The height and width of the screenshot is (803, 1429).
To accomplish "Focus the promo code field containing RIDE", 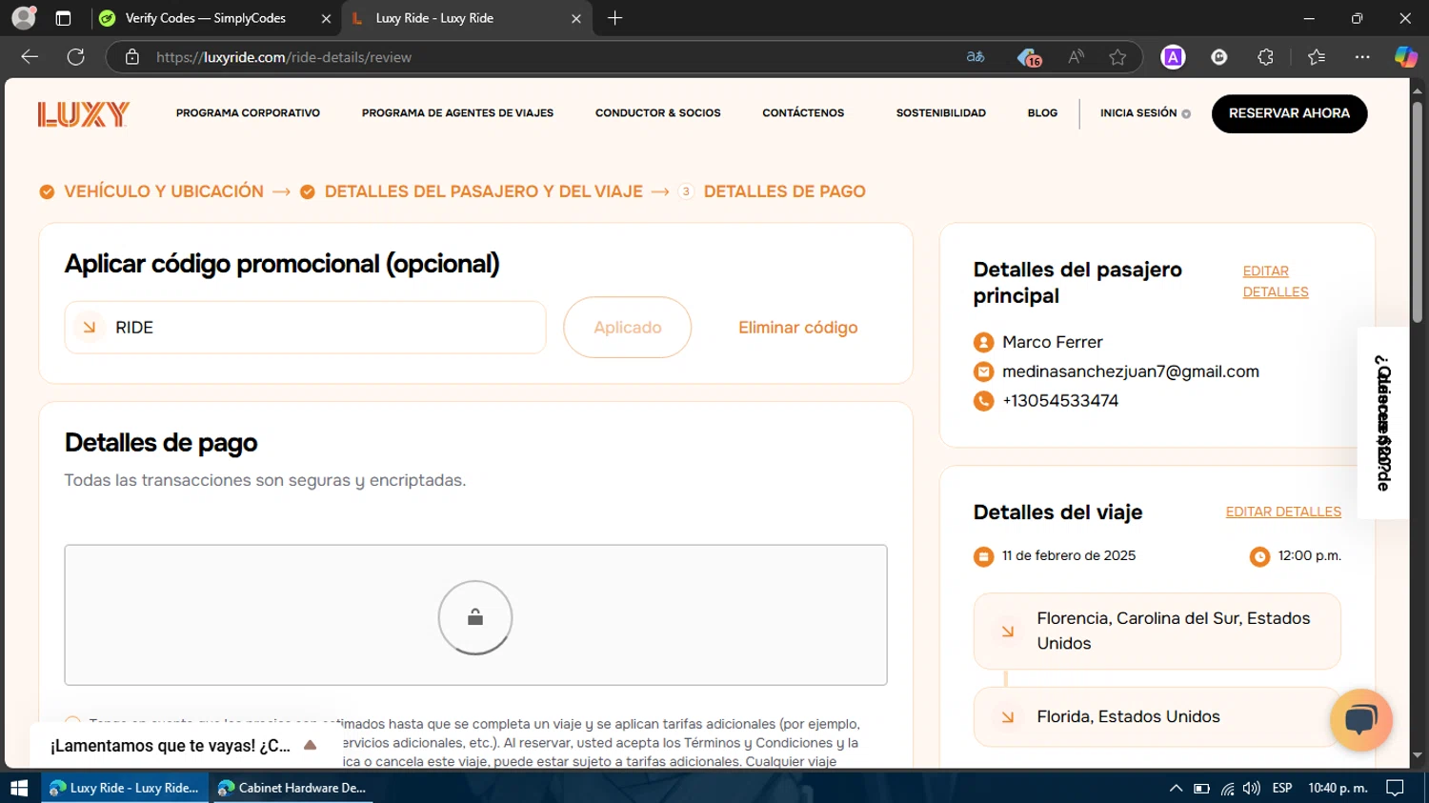I will pyautogui.click(x=305, y=328).
